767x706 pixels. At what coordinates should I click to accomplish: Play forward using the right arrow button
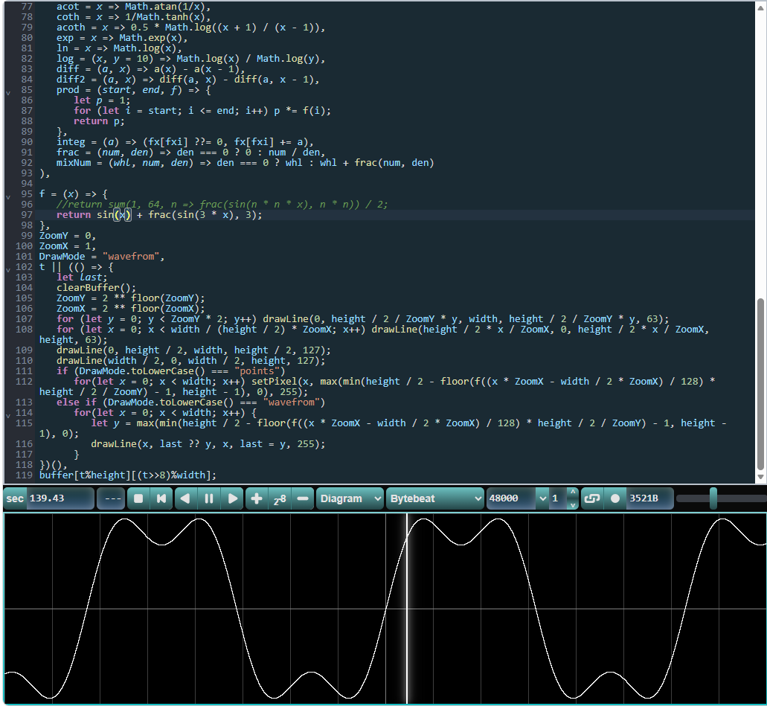[233, 498]
